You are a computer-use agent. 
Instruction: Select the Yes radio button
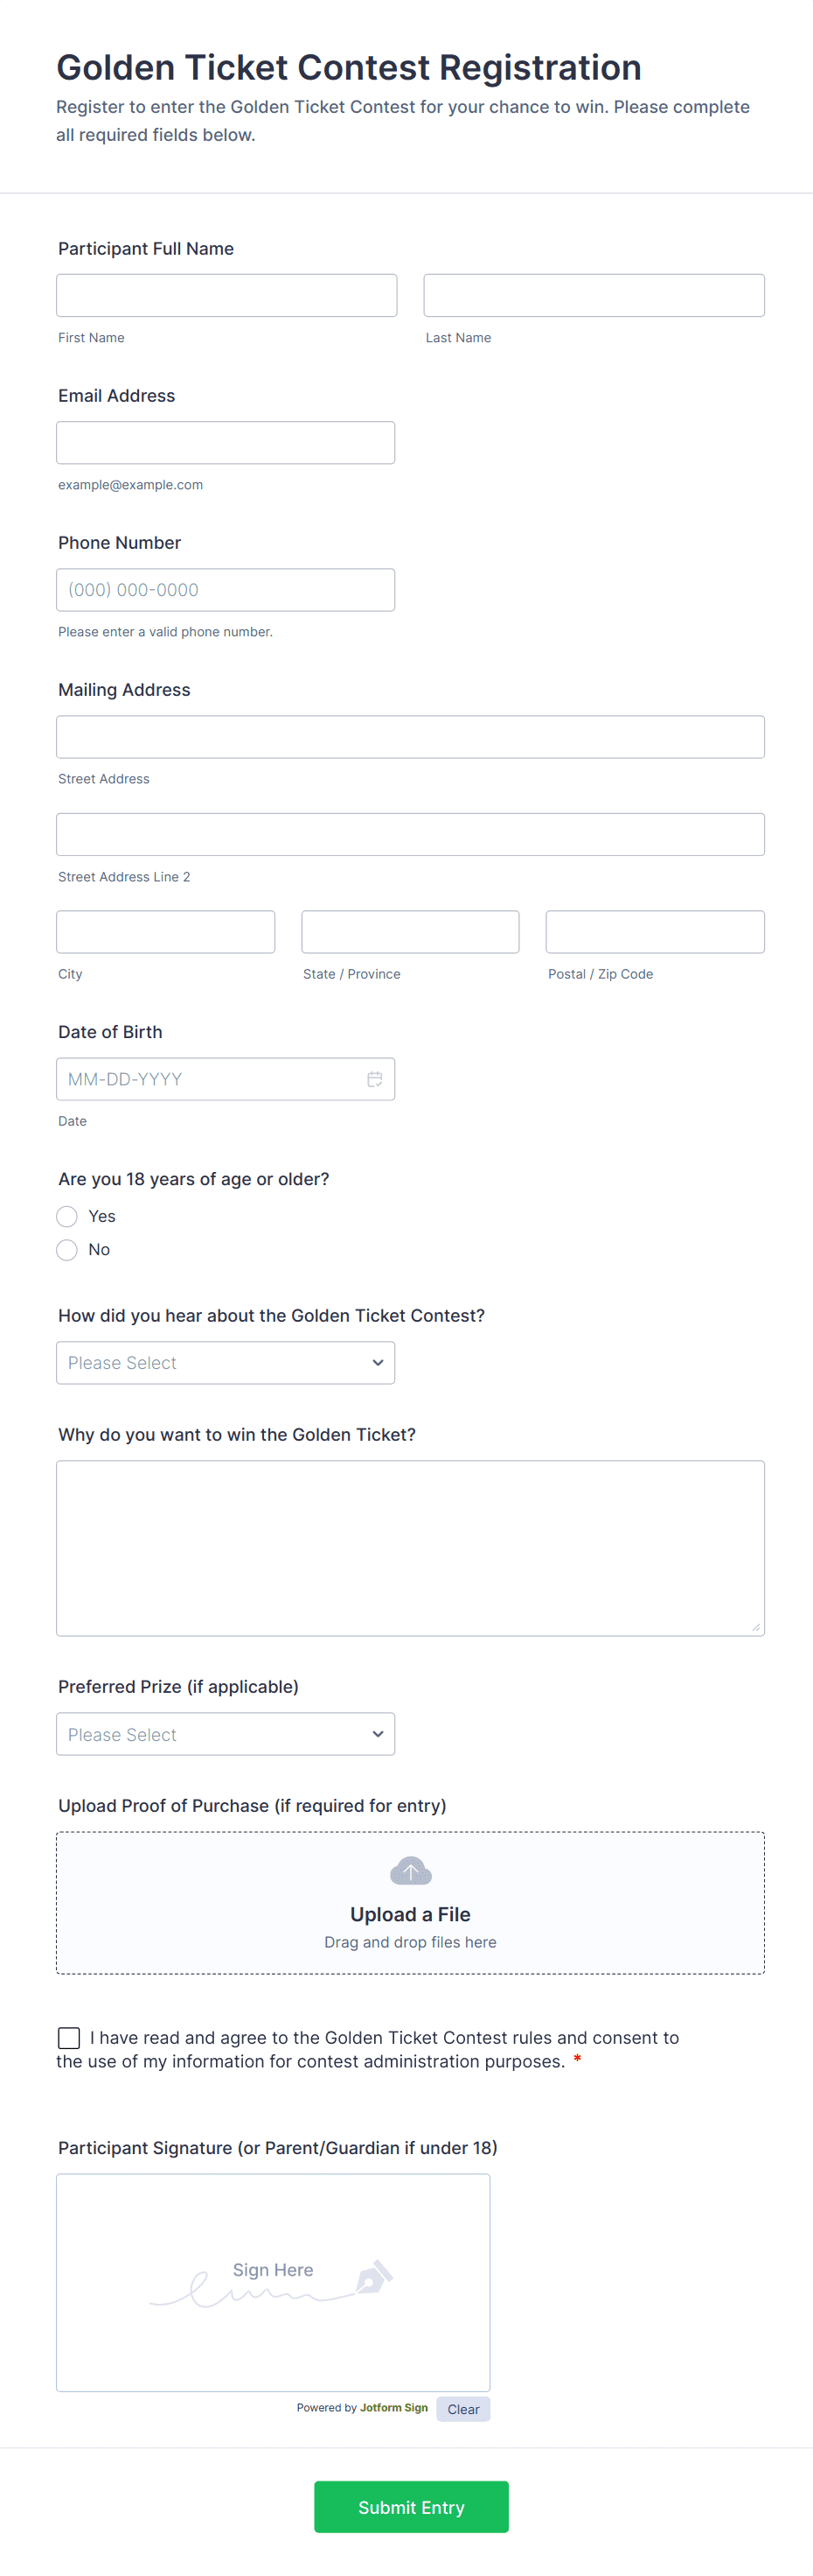pos(66,1216)
